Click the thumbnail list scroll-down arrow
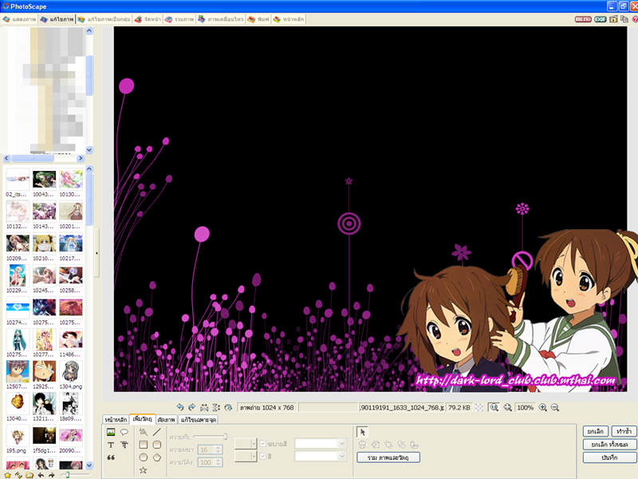638x479 pixels. [89, 465]
